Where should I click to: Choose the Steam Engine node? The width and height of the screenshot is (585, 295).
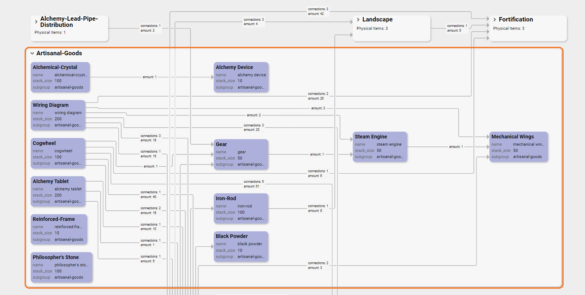(380, 146)
